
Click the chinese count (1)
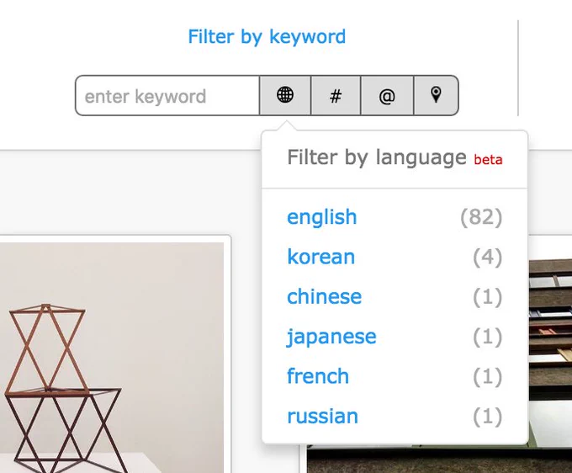(487, 297)
